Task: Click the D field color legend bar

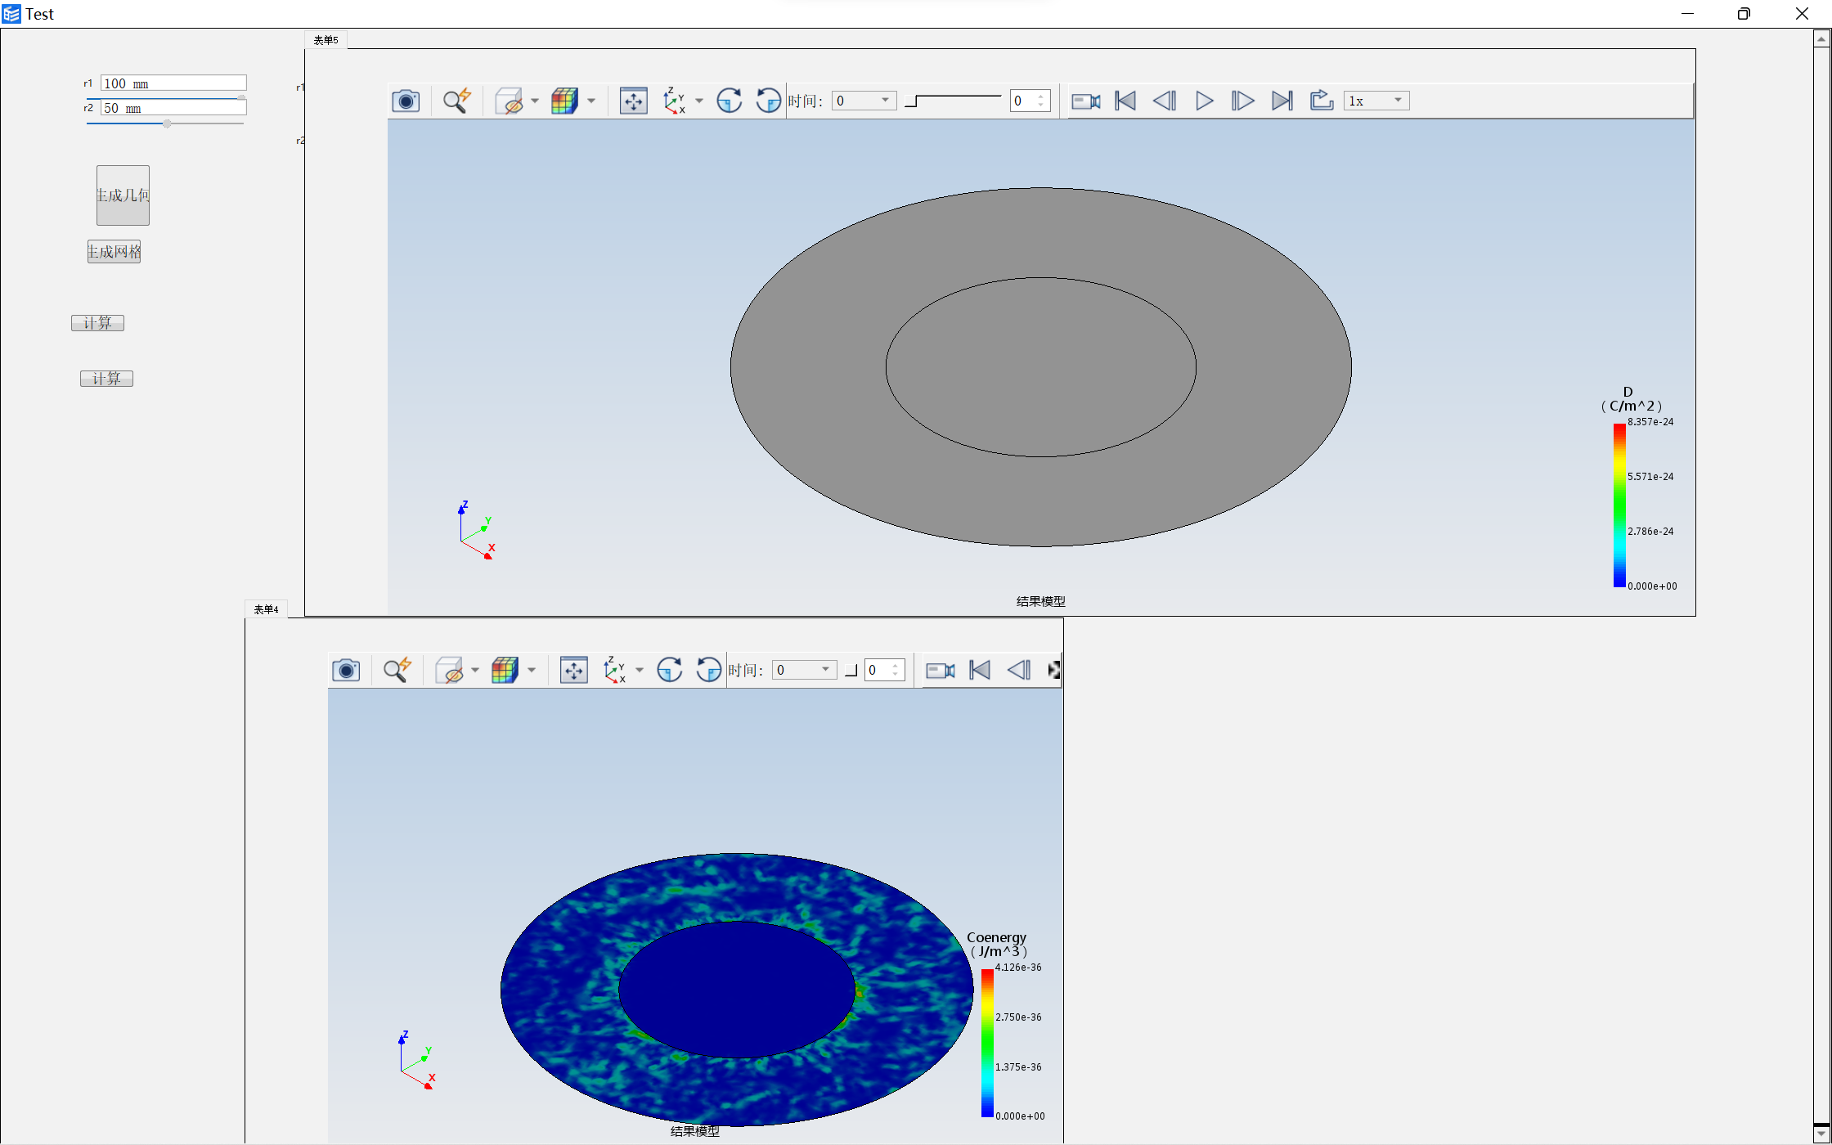Action: point(1619,505)
